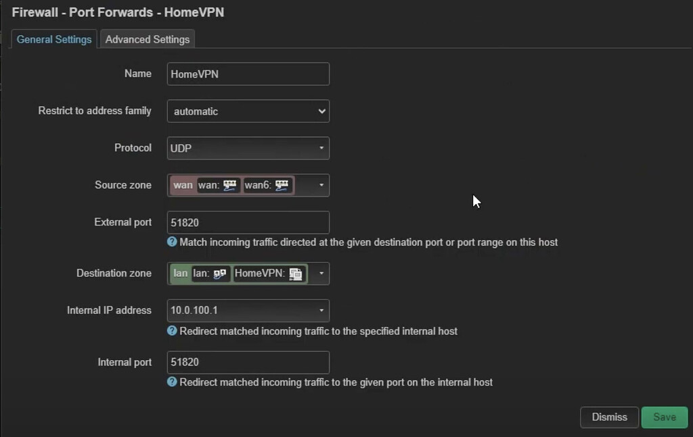Select the General Settings tab
693x437 pixels.
pyautogui.click(x=53, y=39)
